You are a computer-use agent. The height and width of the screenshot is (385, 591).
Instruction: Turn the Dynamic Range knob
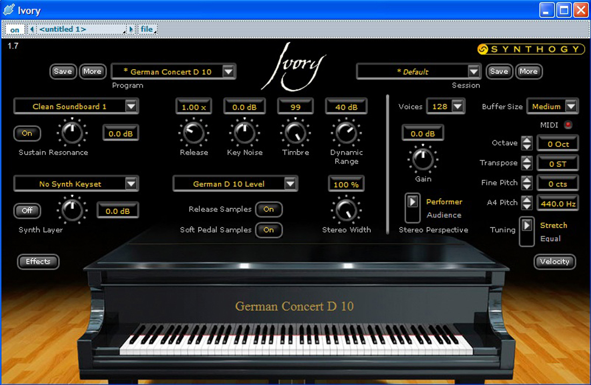(345, 133)
